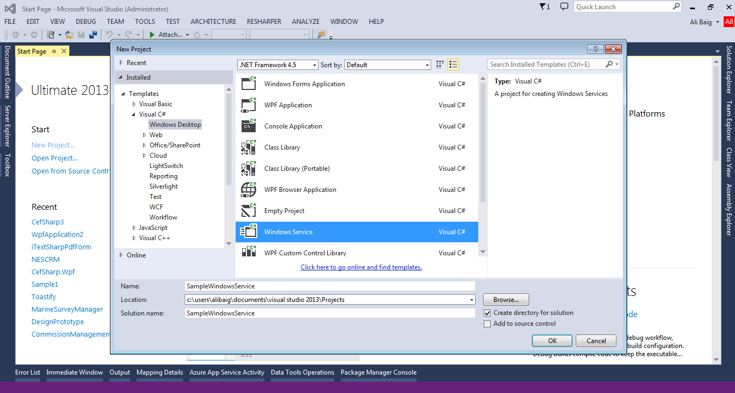Open the ARCHITECTURE menu
Viewport: 735px width, 393px height.
pos(213,22)
